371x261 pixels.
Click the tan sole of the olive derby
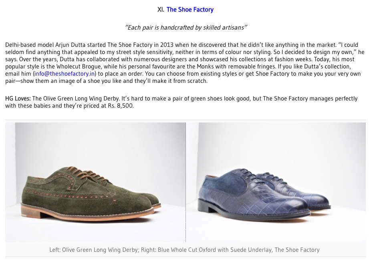(x=88, y=214)
